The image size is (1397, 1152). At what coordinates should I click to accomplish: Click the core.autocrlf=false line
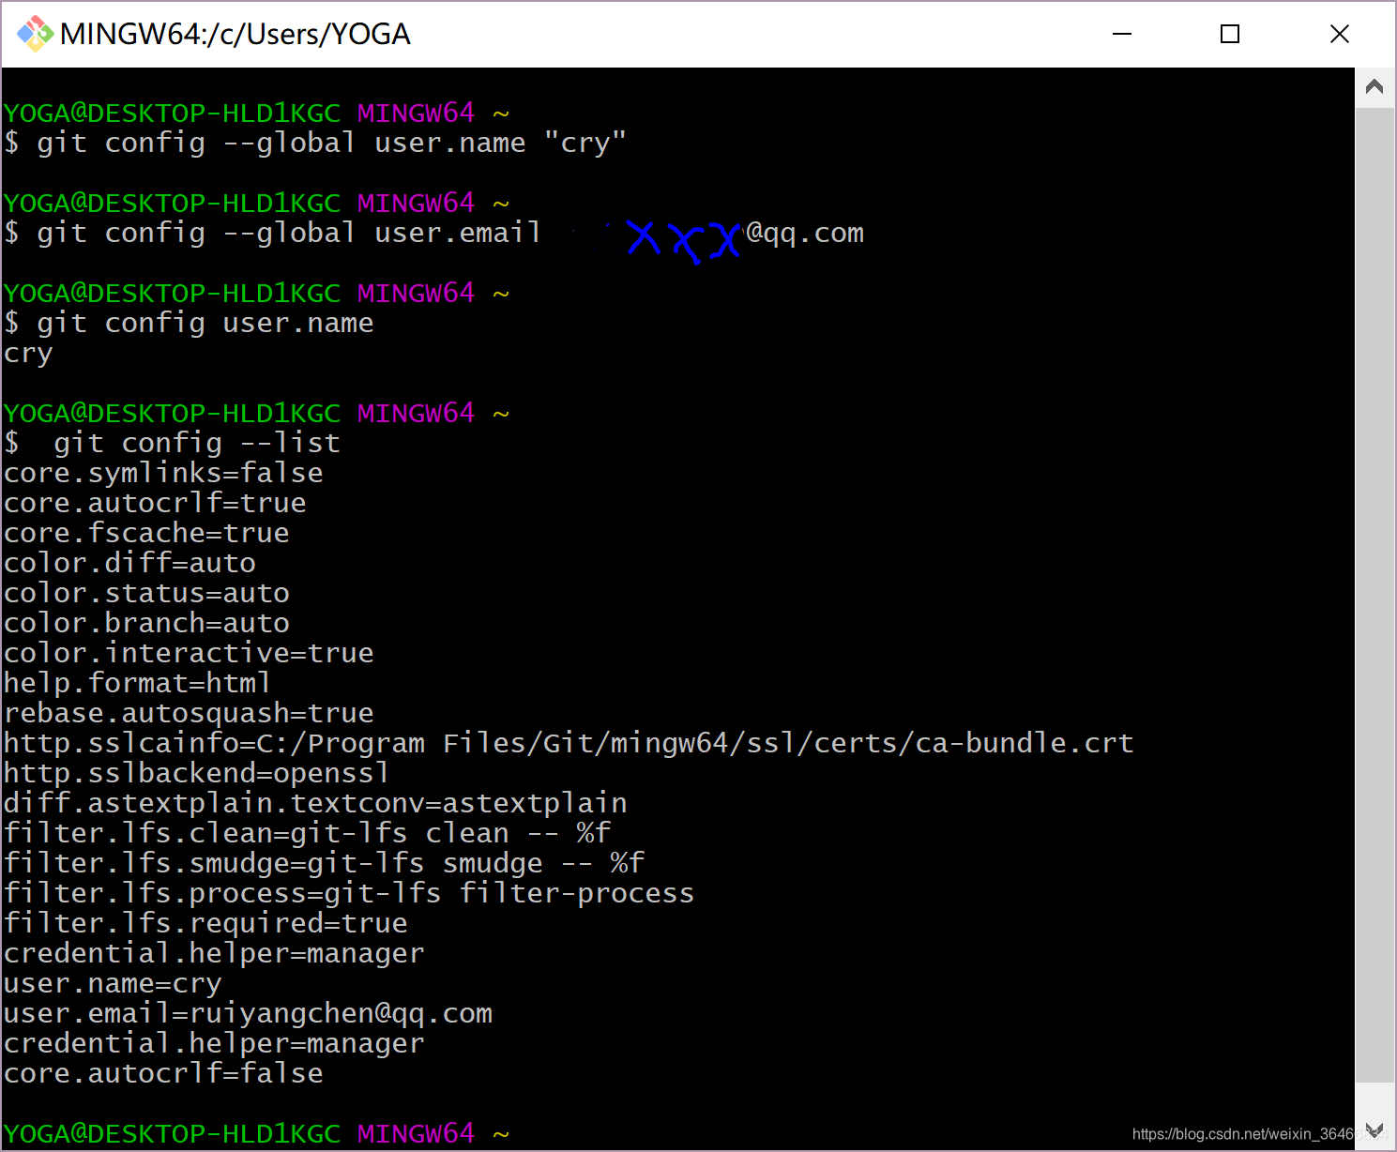coord(164,1074)
